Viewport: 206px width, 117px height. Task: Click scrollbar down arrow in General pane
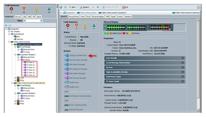pos(198,110)
